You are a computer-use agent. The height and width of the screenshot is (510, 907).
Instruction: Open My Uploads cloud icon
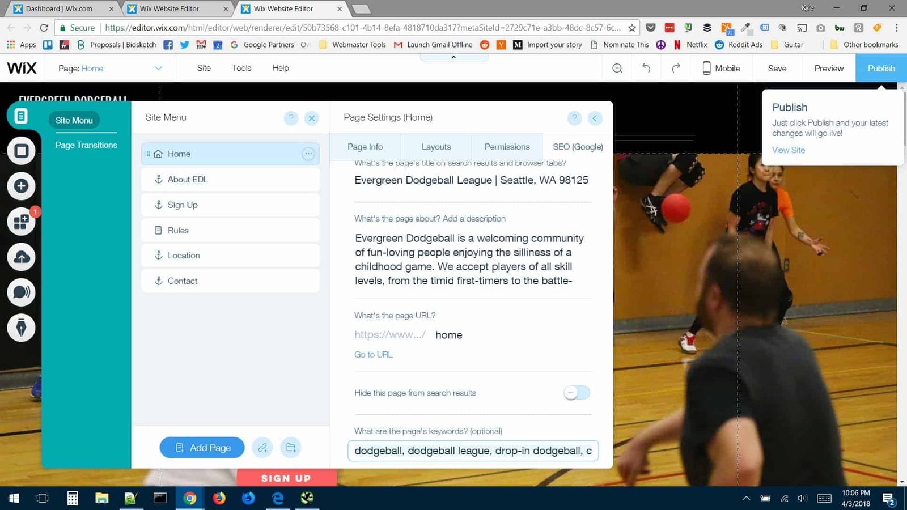click(21, 257)
